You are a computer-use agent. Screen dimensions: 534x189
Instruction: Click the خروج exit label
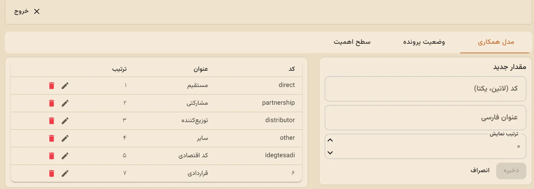(x=21, y=11)
